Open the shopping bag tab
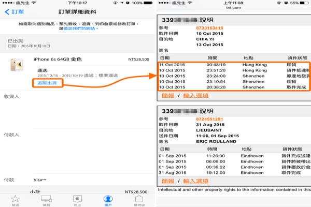 click(x=139, y=200)
